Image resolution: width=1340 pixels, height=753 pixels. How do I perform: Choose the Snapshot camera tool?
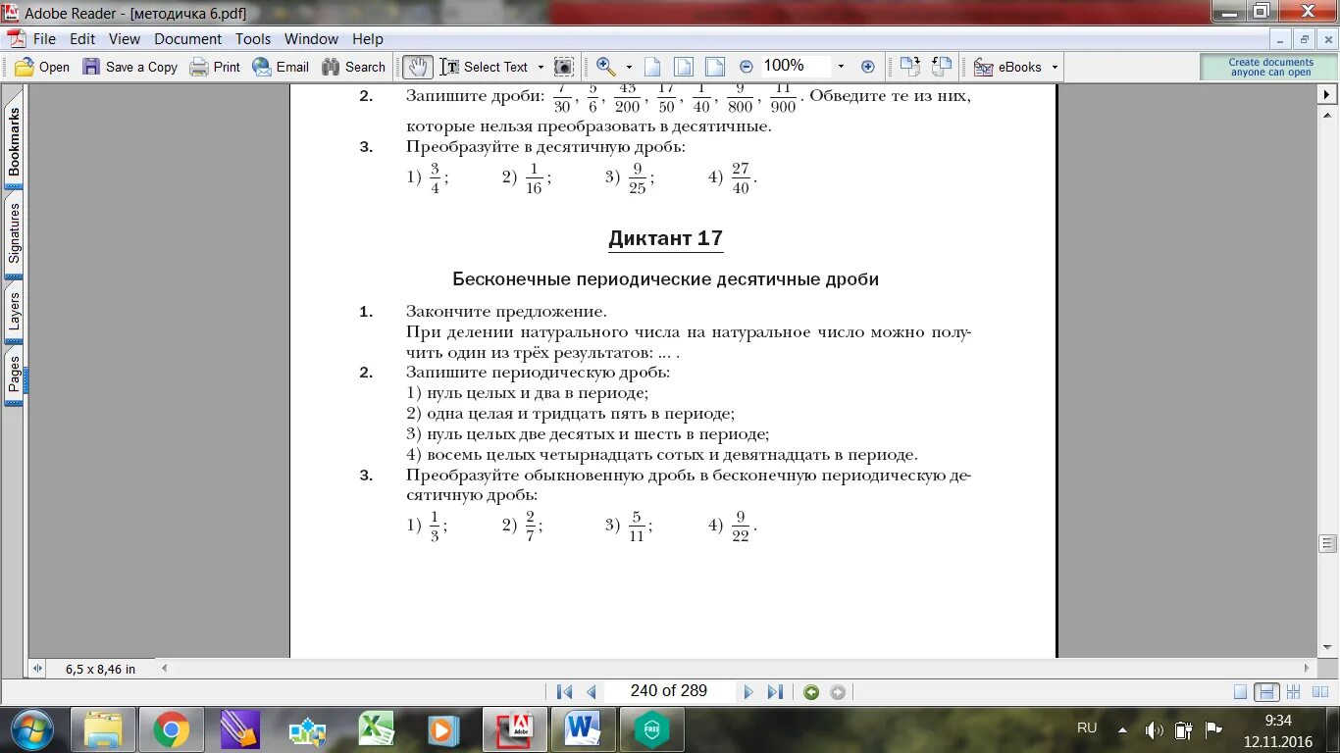click(x=563, y=67)
